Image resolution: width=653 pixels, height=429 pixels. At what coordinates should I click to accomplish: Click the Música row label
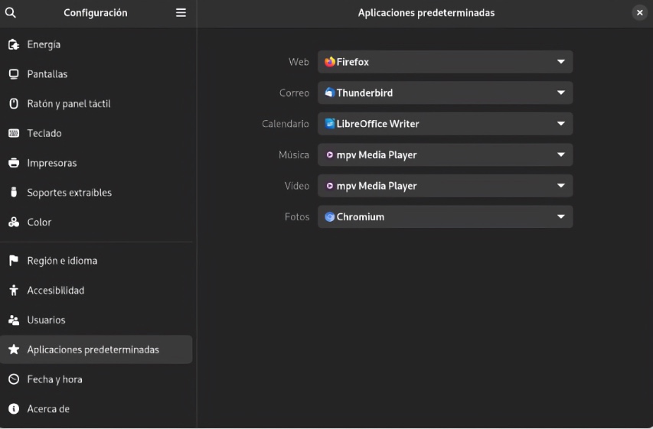point(294,154)
